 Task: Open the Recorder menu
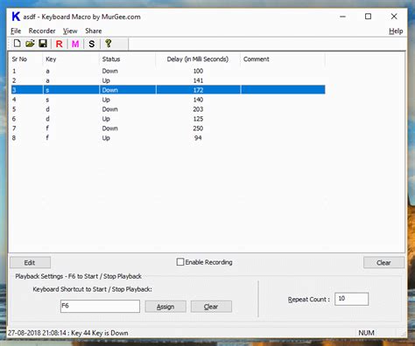[42, 31]
